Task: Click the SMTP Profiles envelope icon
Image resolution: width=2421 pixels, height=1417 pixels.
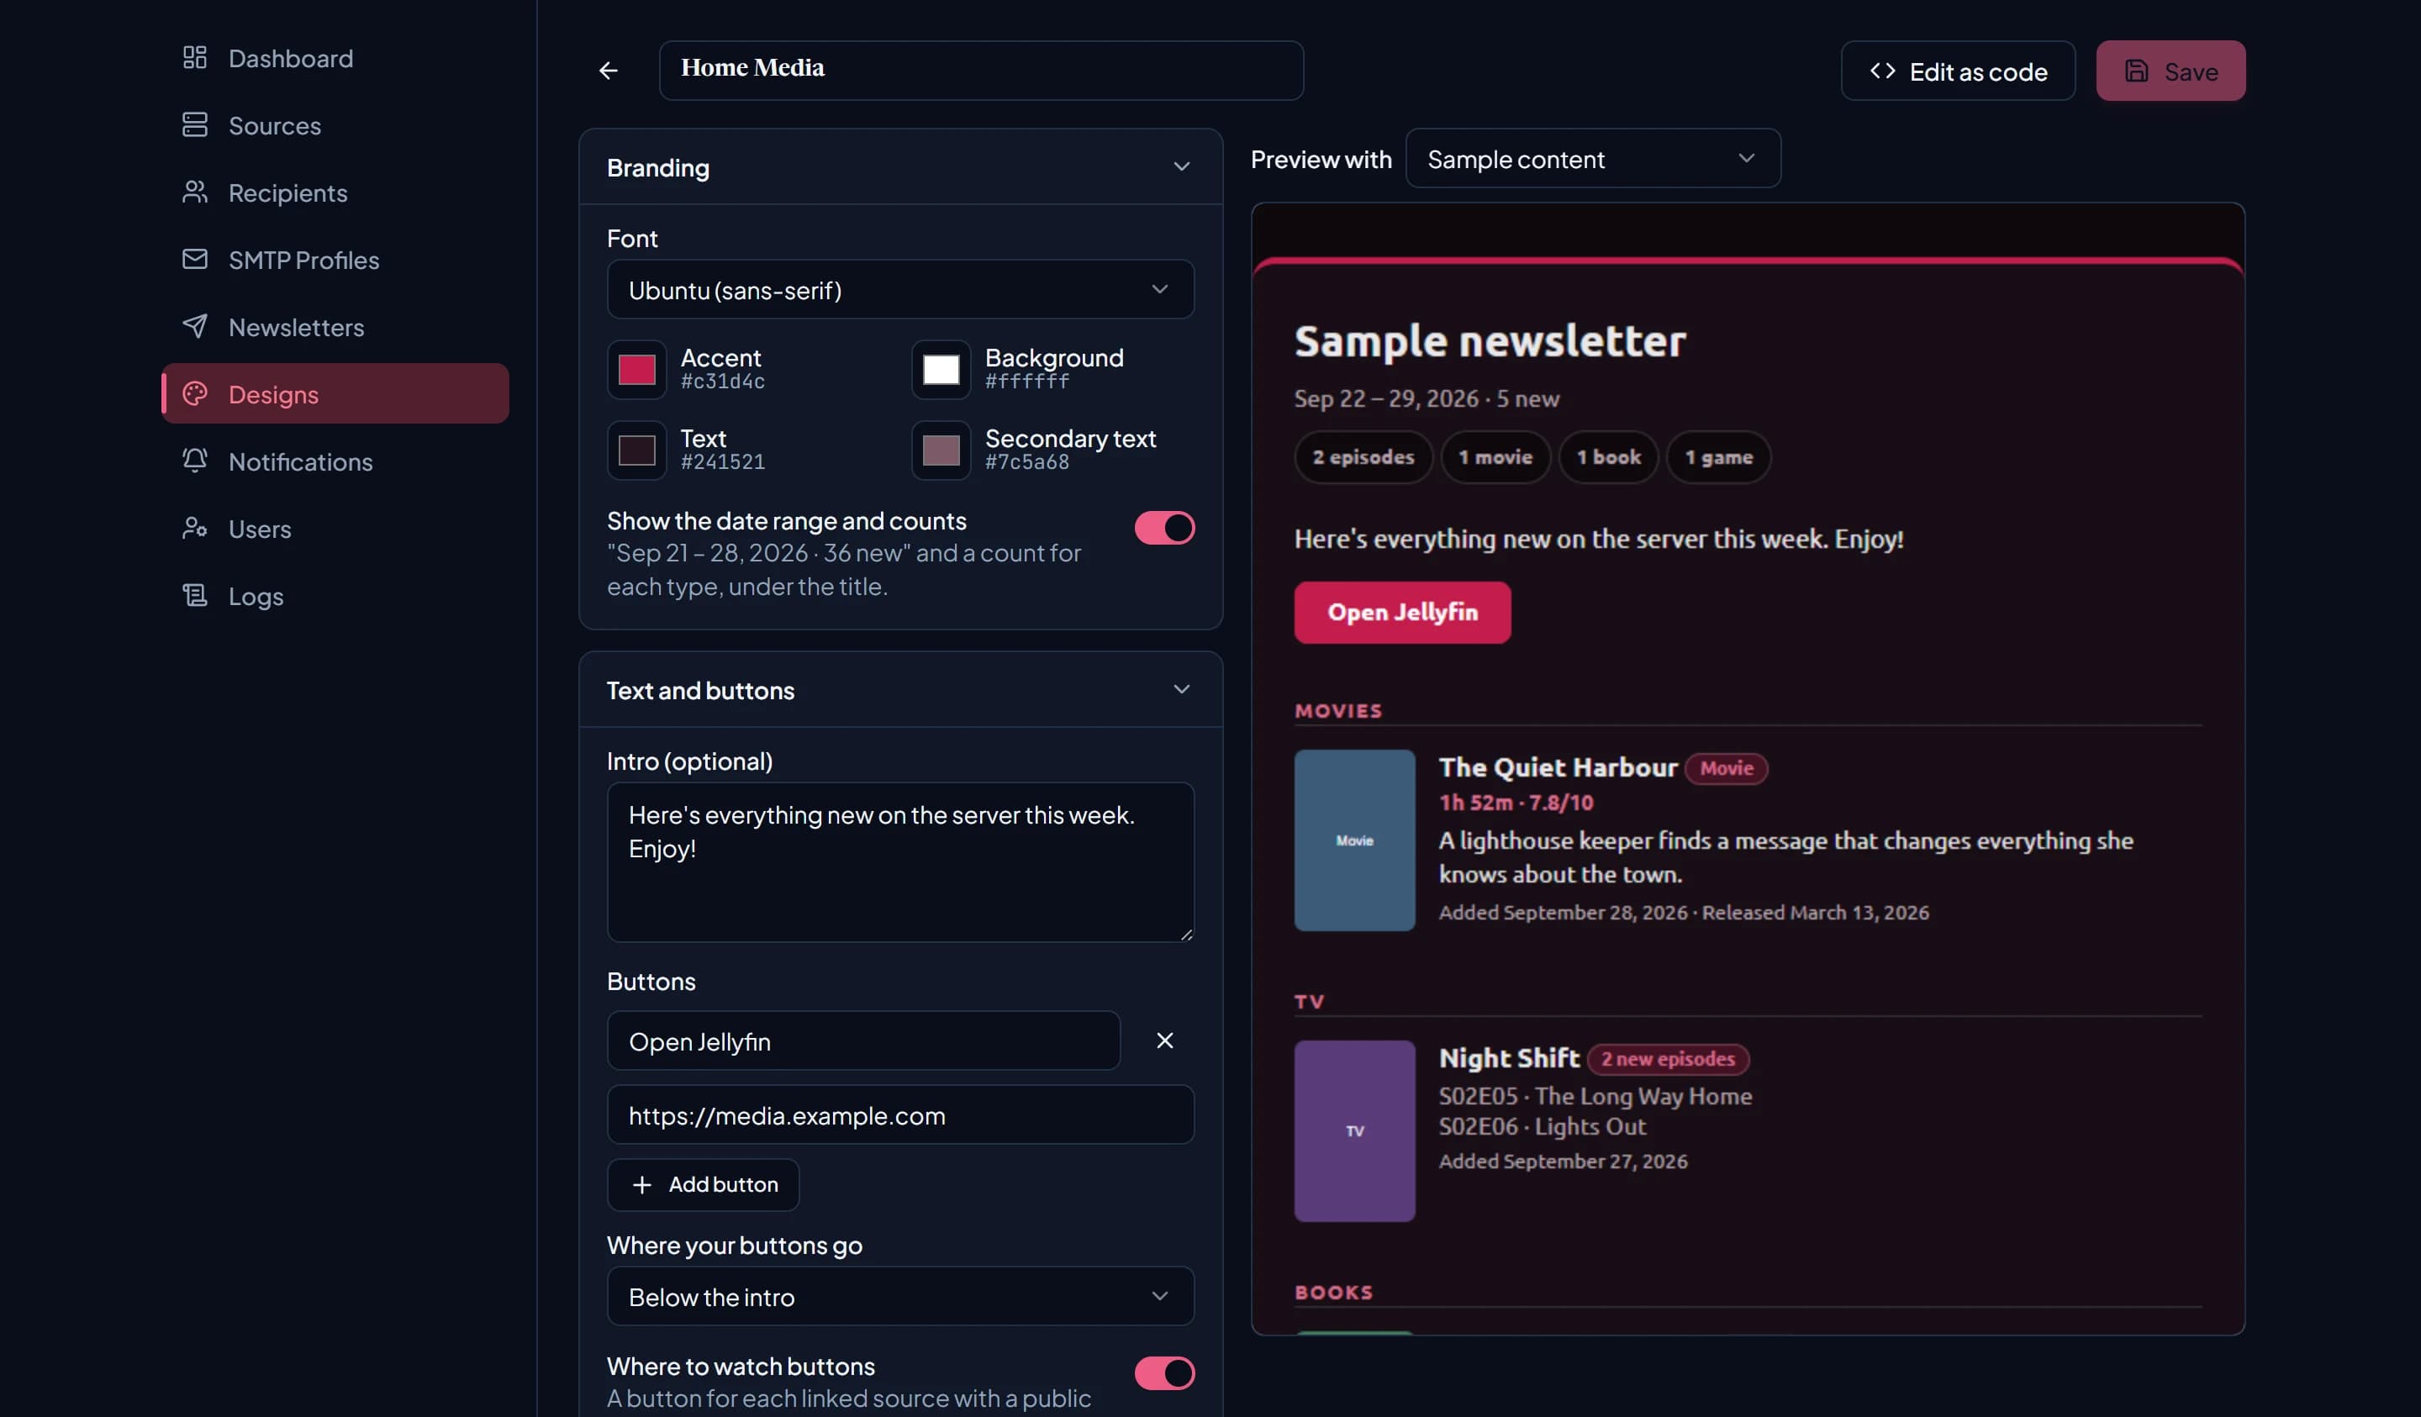Action: point(195,260)
